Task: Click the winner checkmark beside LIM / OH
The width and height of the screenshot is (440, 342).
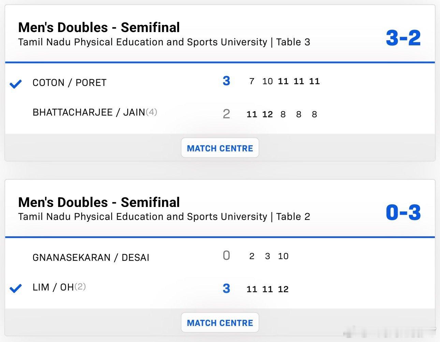Action: click(16, 288)
